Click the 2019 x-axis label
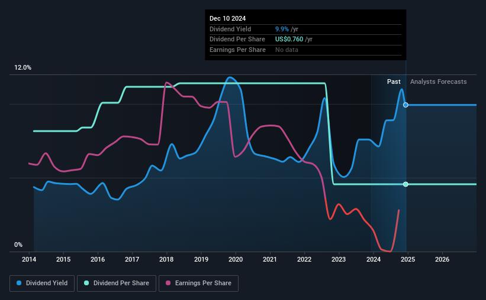The width and height of the screenshot is (486, 300). point(201,259)
